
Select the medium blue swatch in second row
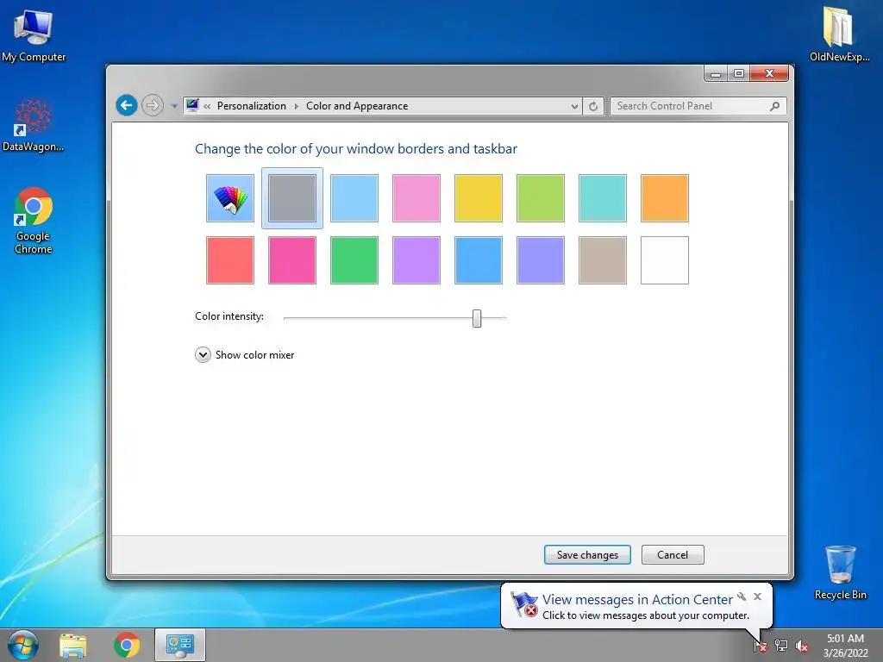(478, 260)
